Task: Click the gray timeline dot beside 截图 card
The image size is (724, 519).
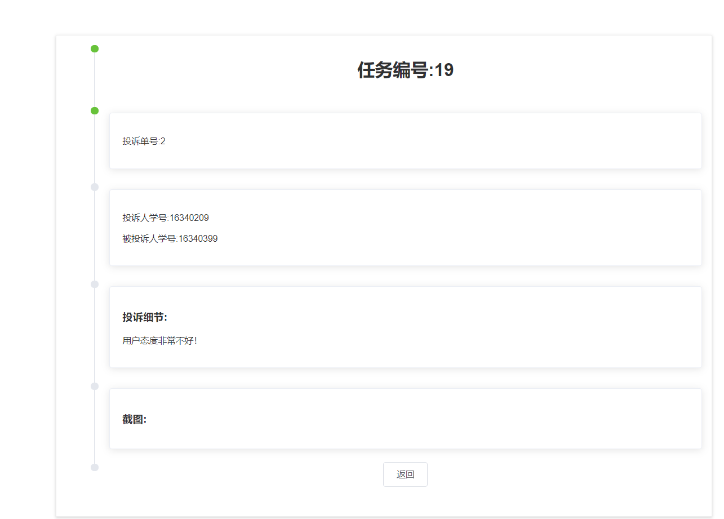Action: 95,386
